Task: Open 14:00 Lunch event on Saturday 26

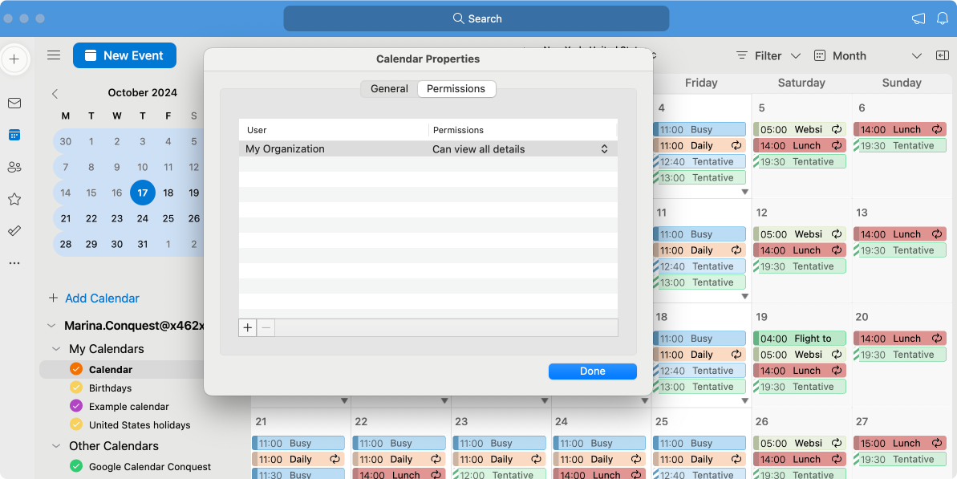Action: 800,460
